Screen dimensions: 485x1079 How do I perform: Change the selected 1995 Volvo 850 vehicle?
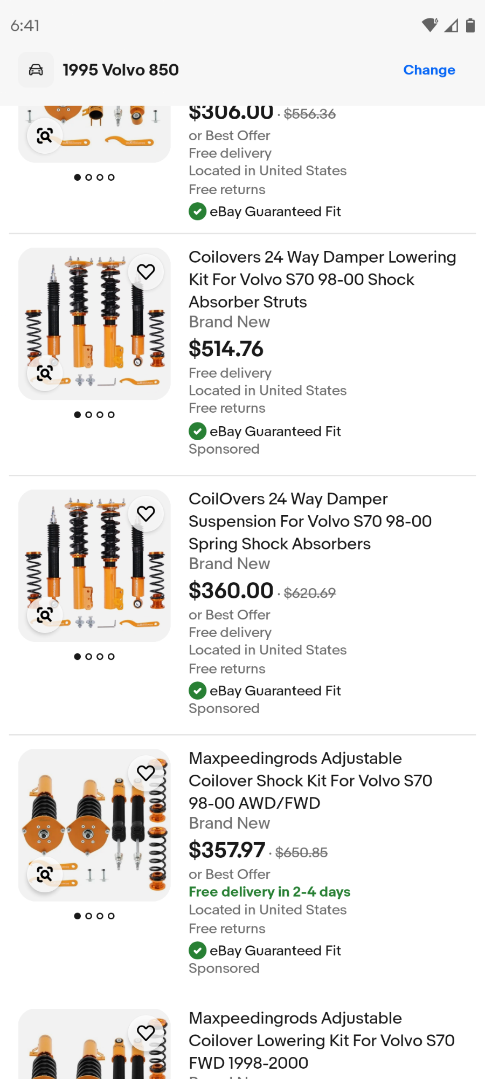pos(429,70)
